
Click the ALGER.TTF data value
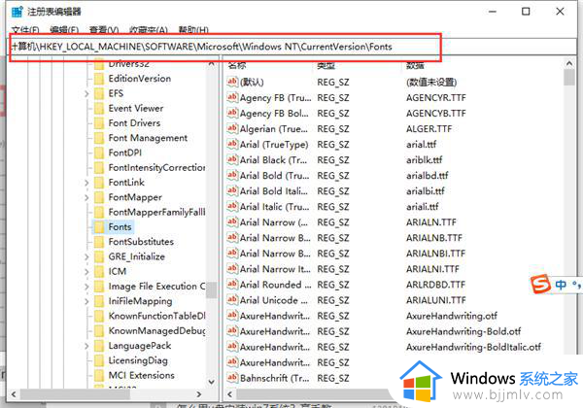pyautogui.click(x=429, y=129)
